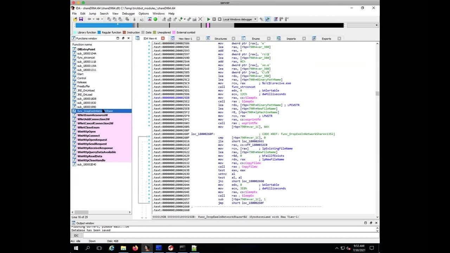450x253 pixels.
Task: Switch to the Hex View-1 tab
Action: click(185, 39)
